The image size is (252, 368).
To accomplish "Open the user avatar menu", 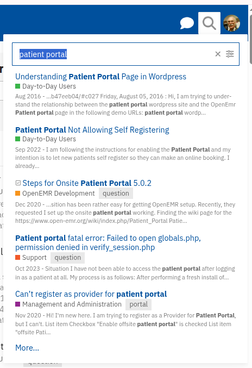I will click(x=231, y=23).
